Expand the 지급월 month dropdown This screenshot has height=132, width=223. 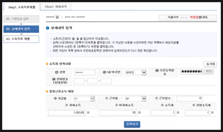coord(84,99)
